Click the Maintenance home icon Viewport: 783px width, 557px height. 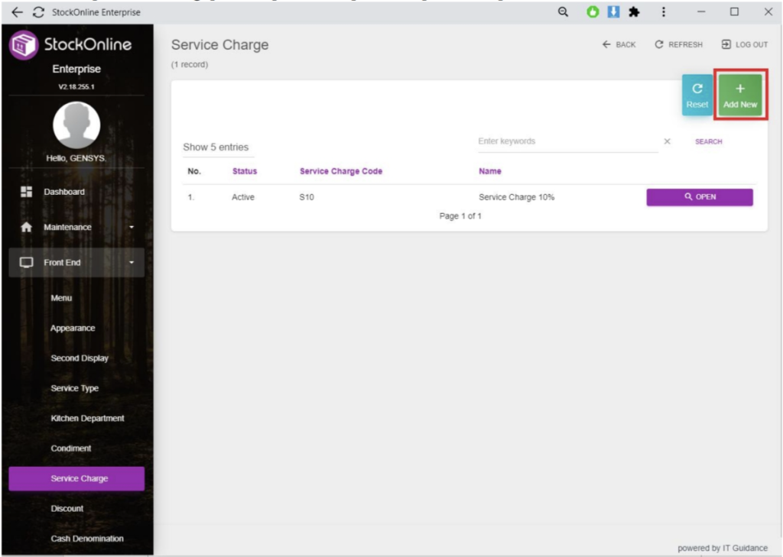tap(26, 227)
